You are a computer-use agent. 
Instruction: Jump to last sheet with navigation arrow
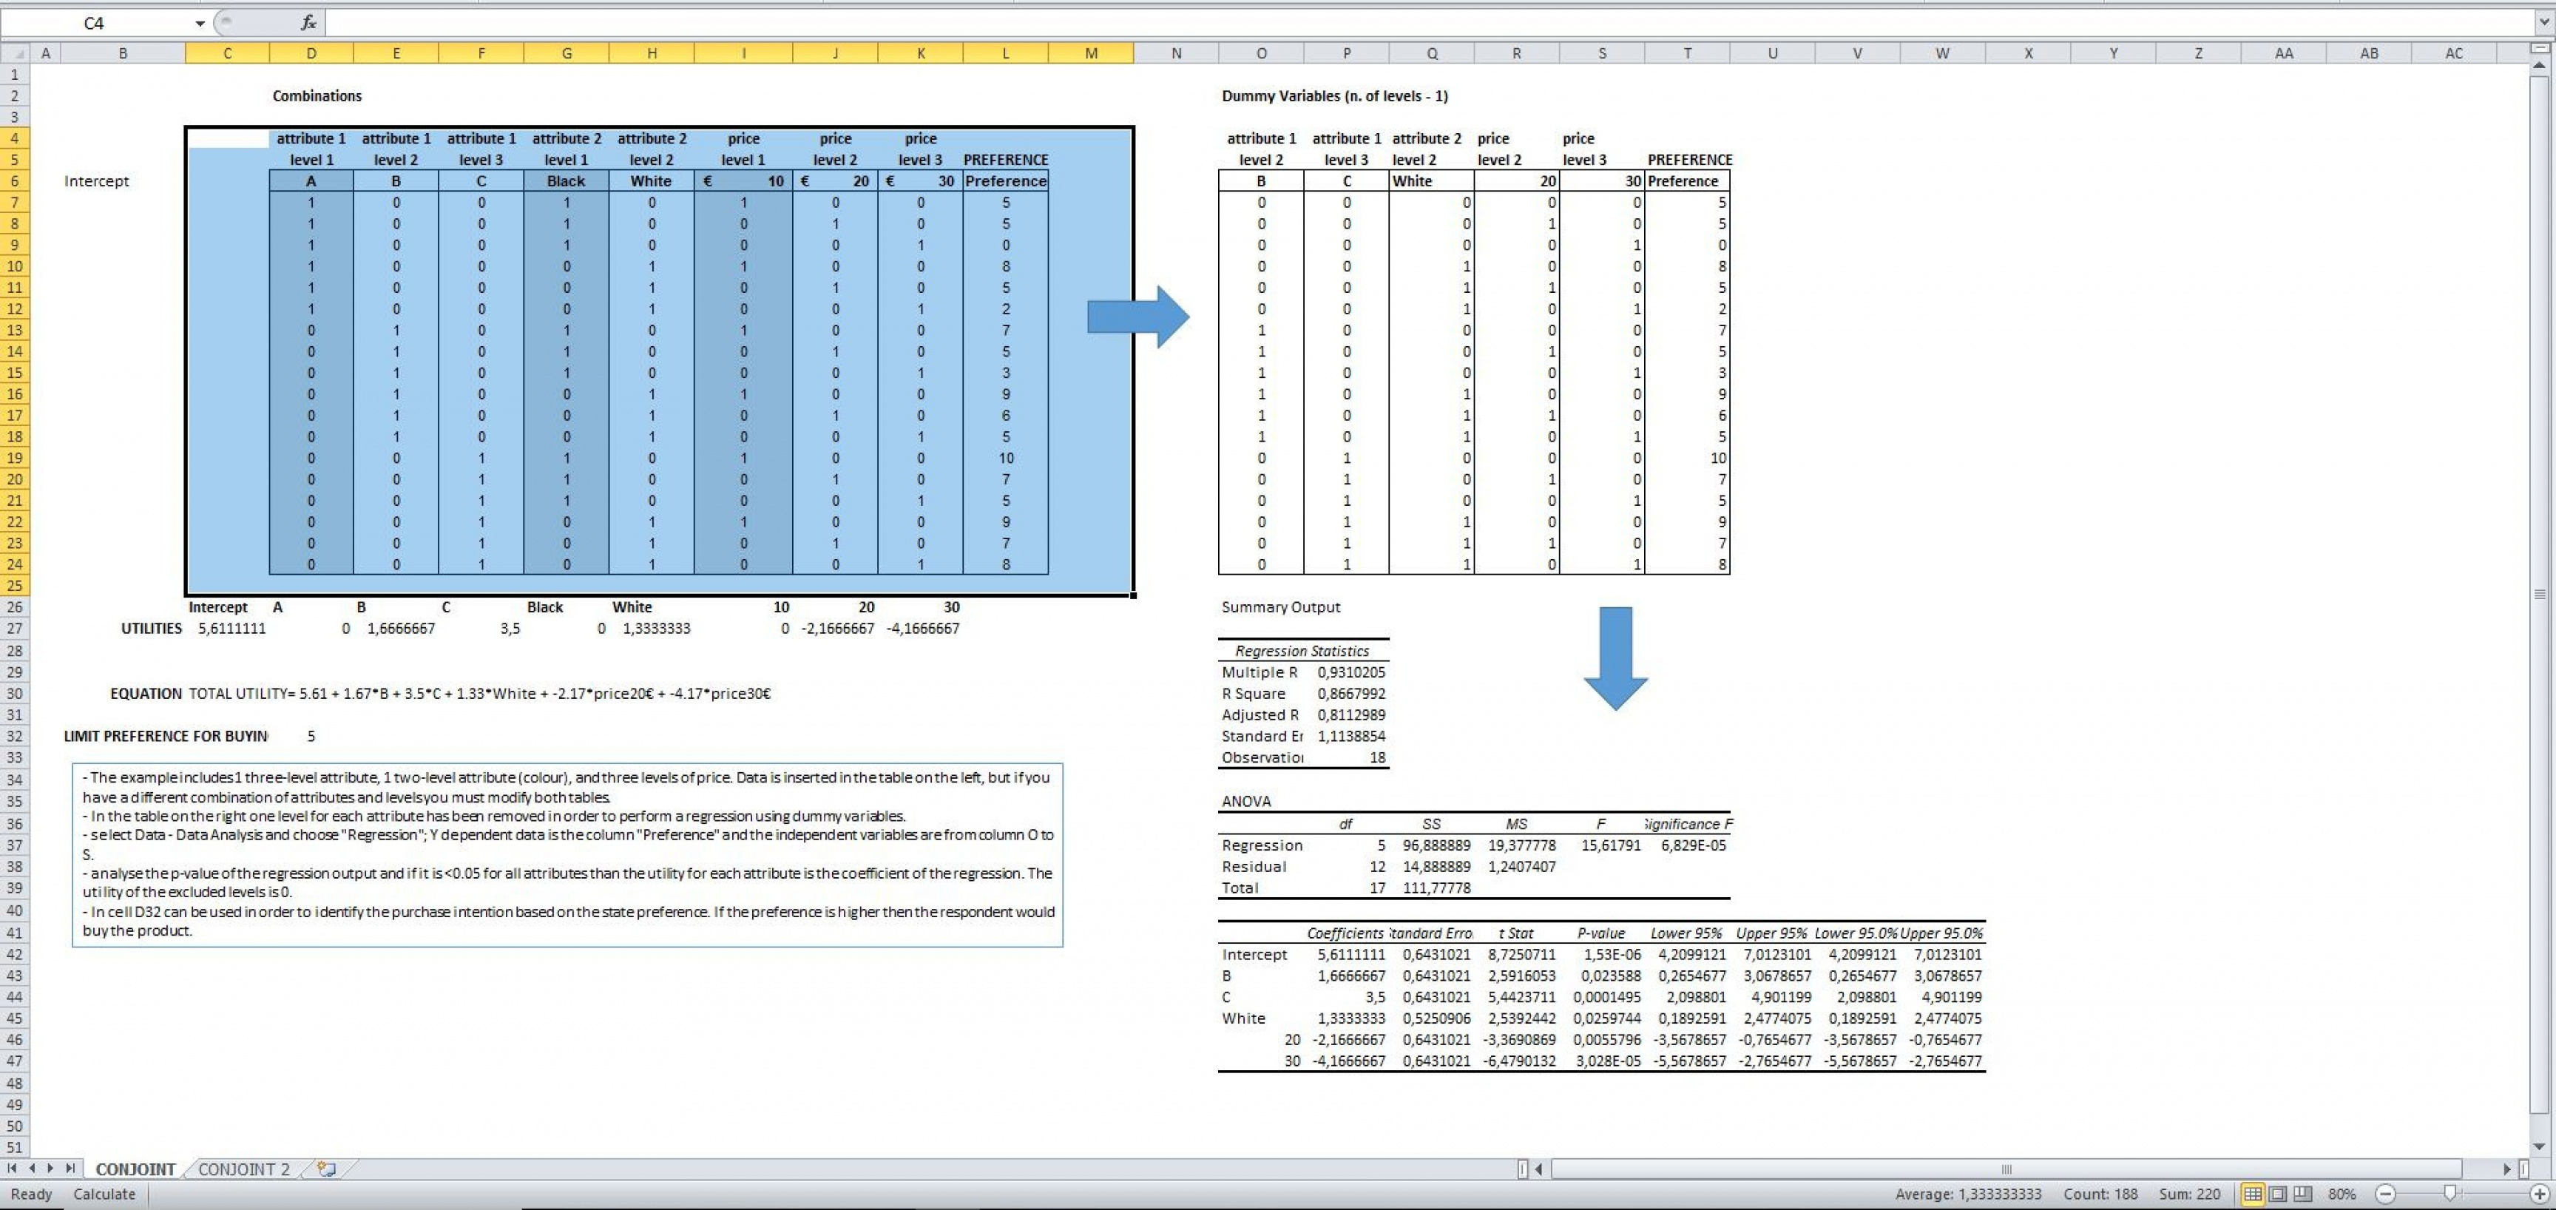(70, 1169)
